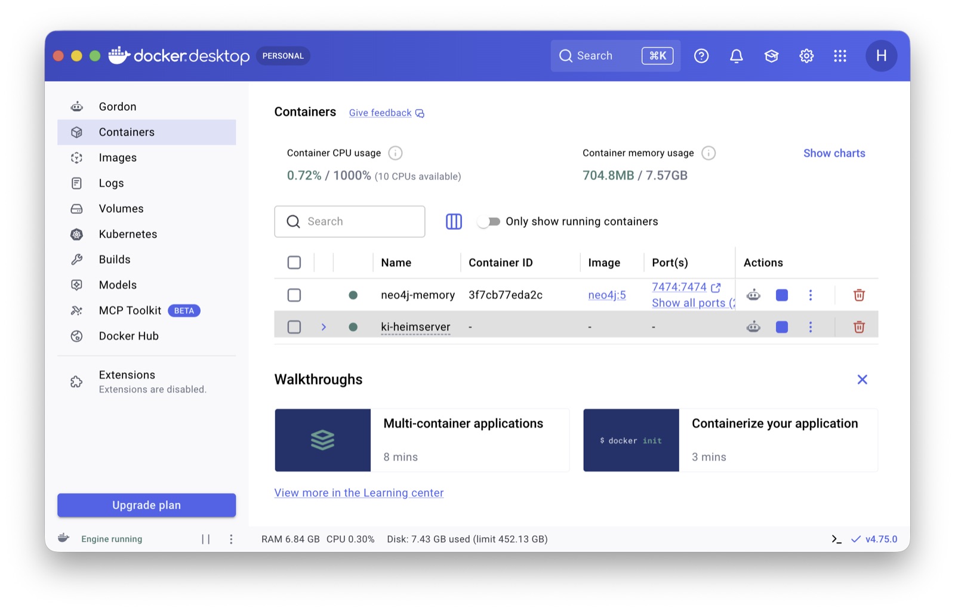Click the global Search box in header
Image resolution: width=955 pixels, height=611 pixels.
point(615,56)
